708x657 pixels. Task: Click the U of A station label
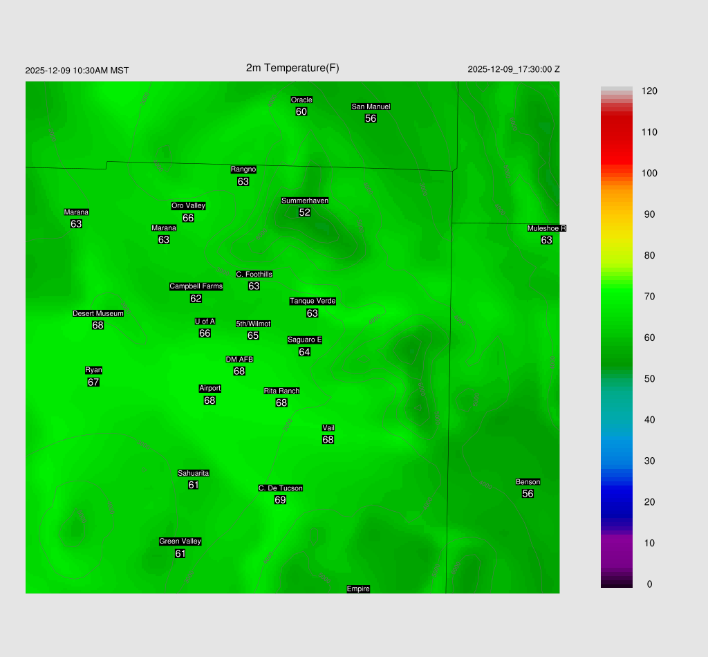[205, 321]
